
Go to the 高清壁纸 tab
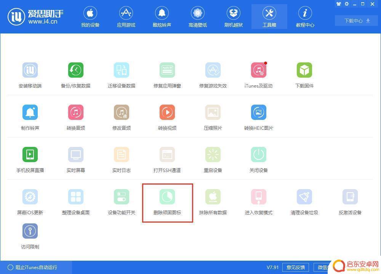click(x=198, y=17)
